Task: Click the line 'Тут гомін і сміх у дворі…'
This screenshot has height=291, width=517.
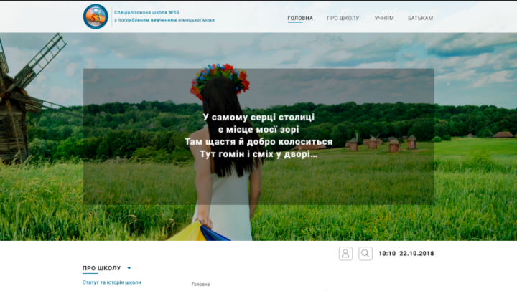Action: 258,154
